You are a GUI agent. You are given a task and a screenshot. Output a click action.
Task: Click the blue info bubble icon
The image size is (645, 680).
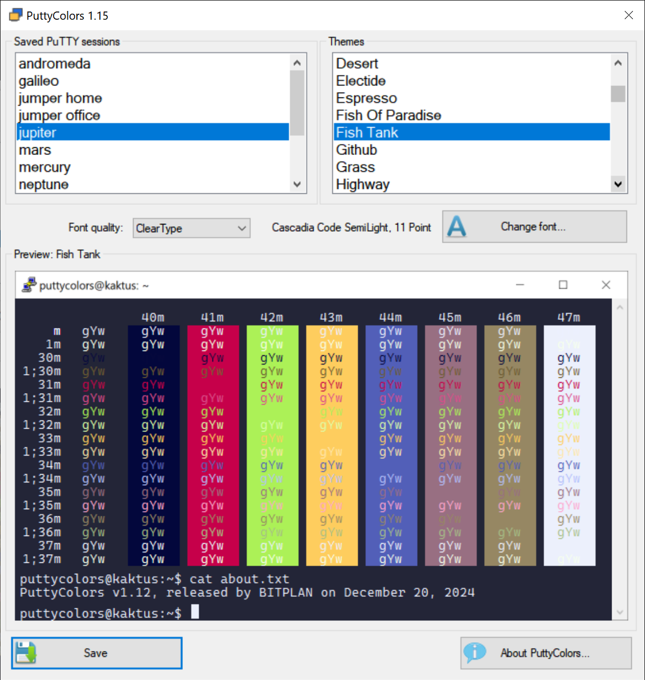pos(474,653)
